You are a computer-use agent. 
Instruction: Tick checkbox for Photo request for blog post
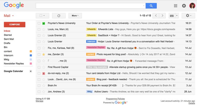click(39, 54)
